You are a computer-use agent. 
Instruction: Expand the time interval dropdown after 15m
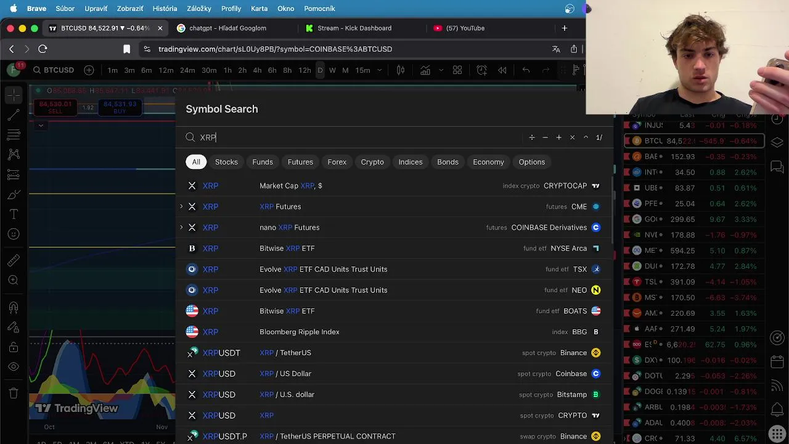point(380,70)
